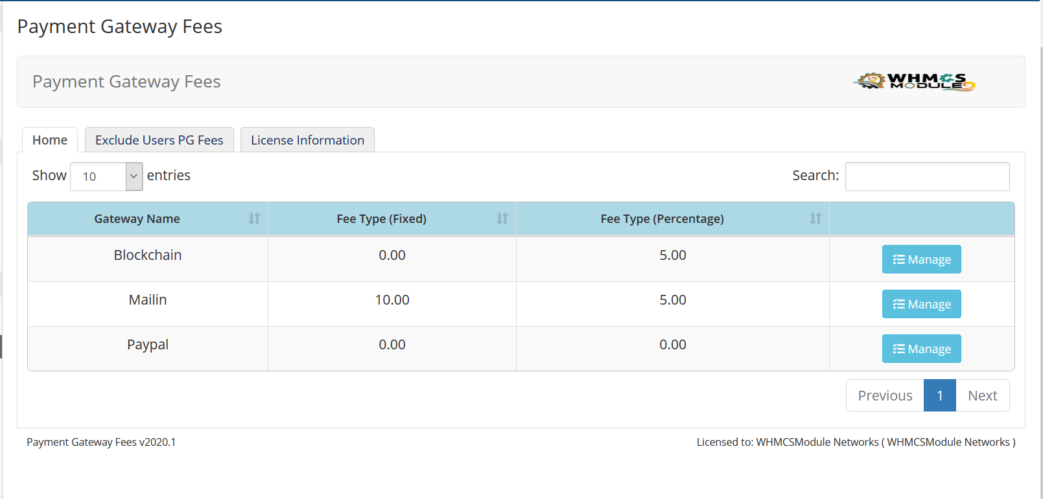Click the Fee Type (Fixed) header text
This screenshot has width=1043, height=499.
click(382, 219)
